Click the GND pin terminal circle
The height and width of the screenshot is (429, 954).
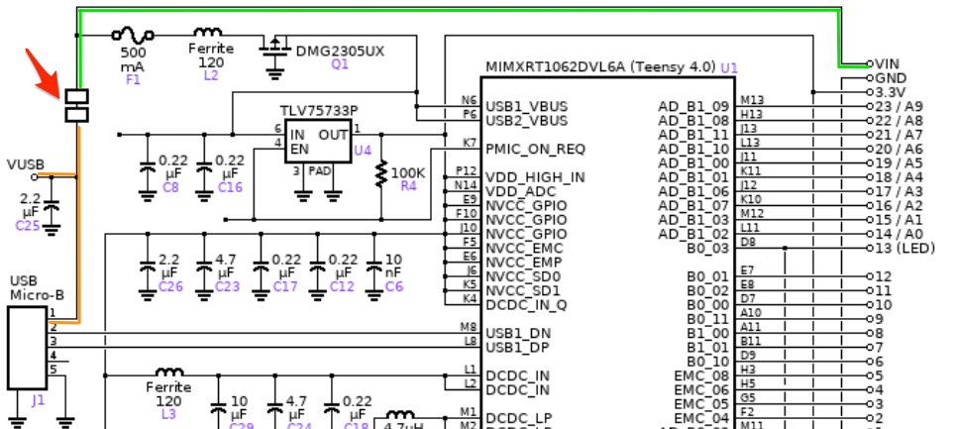870,78
